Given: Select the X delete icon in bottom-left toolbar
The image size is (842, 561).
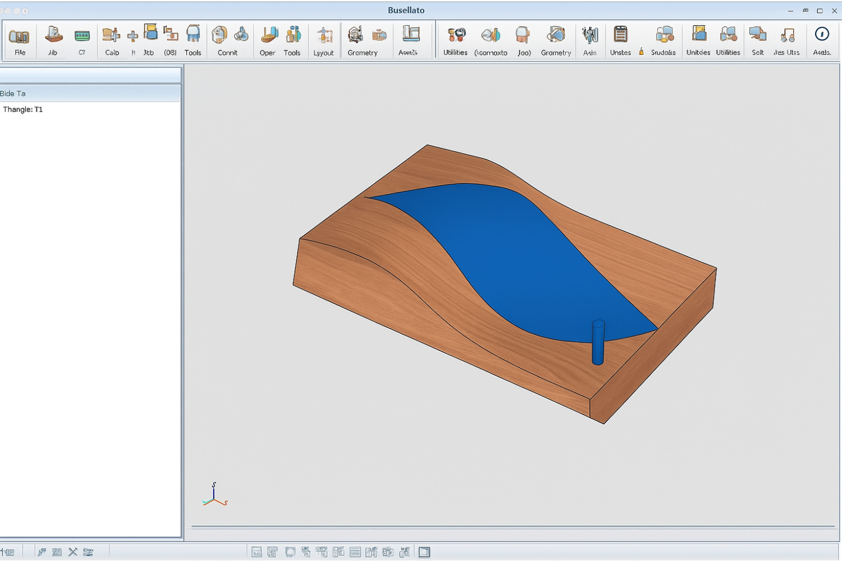Looking at the screenshot, I should [x=72, y=551].
